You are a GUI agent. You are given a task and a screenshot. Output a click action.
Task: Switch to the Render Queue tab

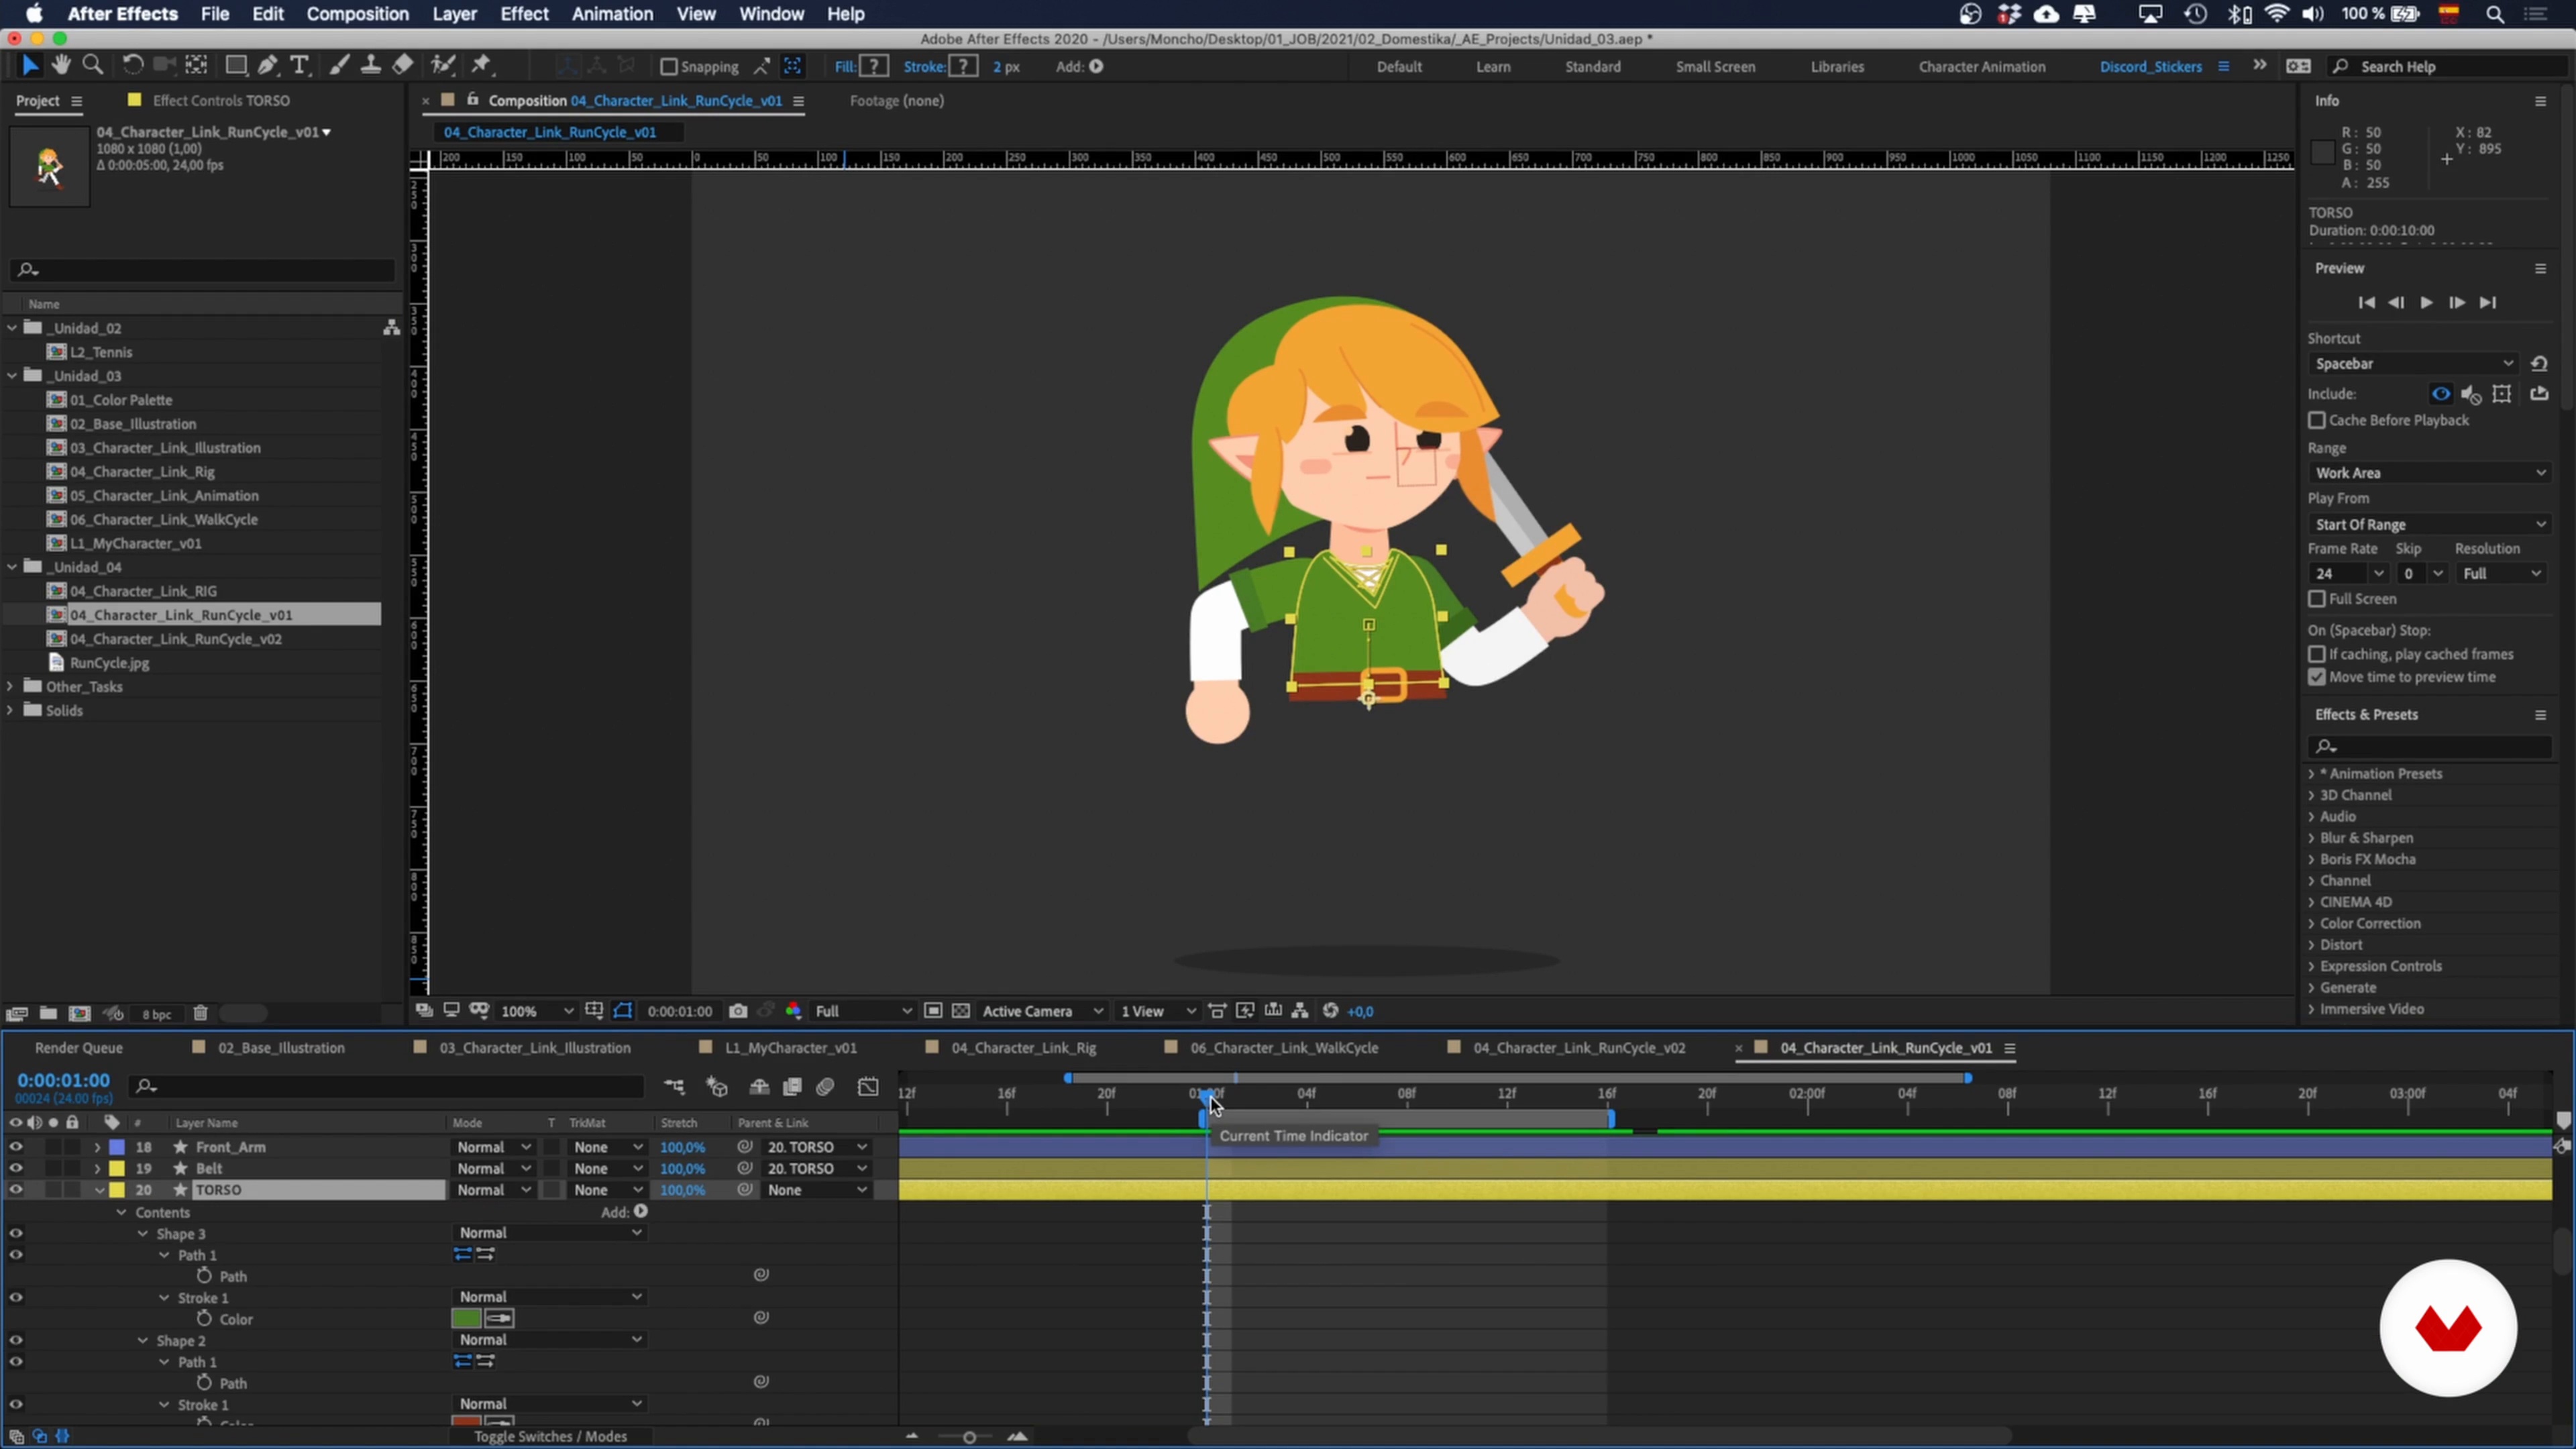click(79, 1048)
